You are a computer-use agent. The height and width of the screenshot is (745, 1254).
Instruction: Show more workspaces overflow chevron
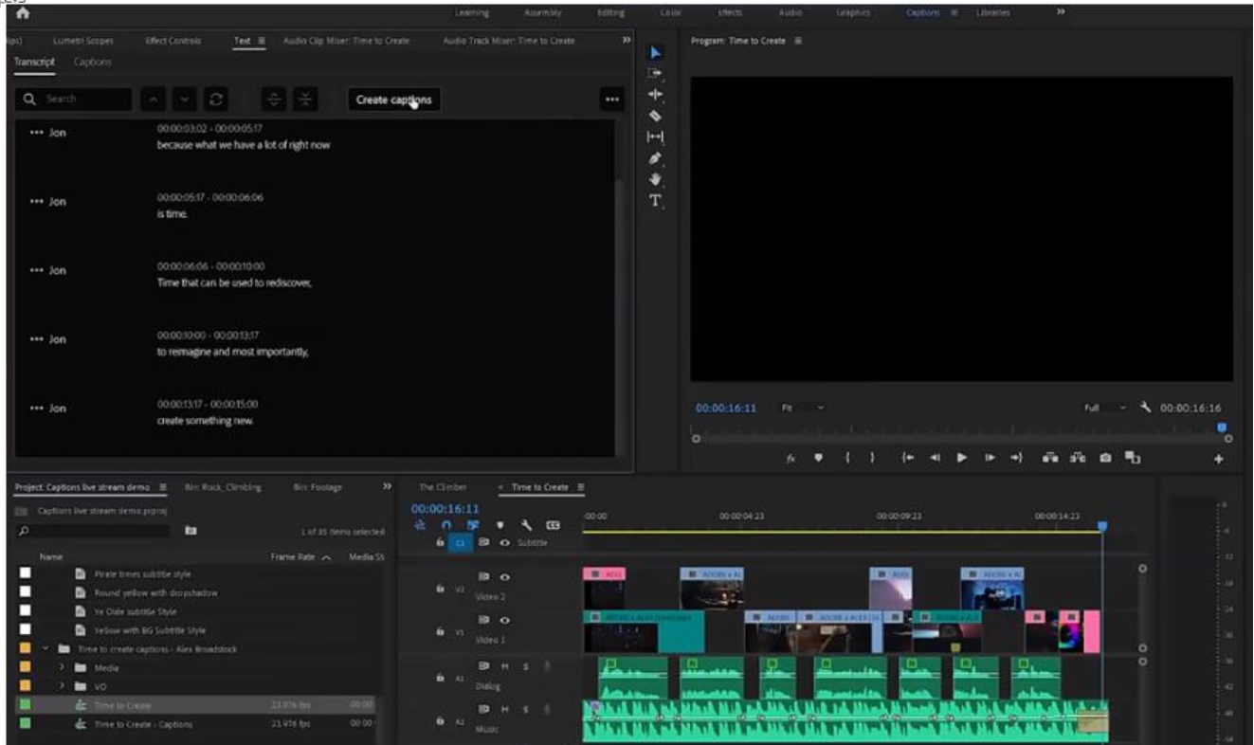point(1060,12)
